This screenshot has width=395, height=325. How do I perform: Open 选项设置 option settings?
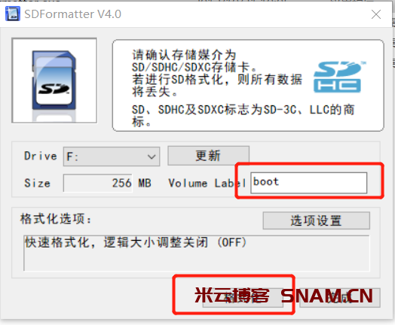(316, 220)
